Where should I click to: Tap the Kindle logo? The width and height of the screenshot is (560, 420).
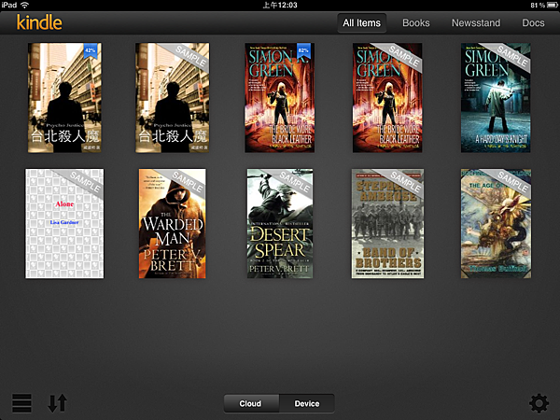[39, 22]
